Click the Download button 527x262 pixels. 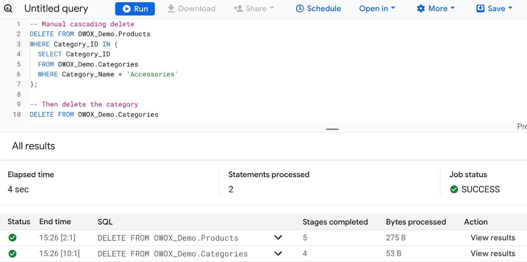[x=191, y=8]
